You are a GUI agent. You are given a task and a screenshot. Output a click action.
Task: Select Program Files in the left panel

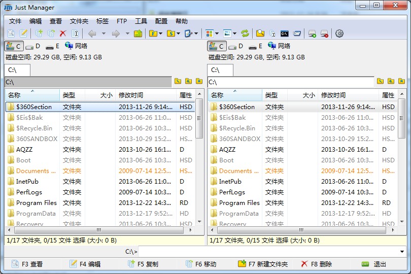[37, 202]
